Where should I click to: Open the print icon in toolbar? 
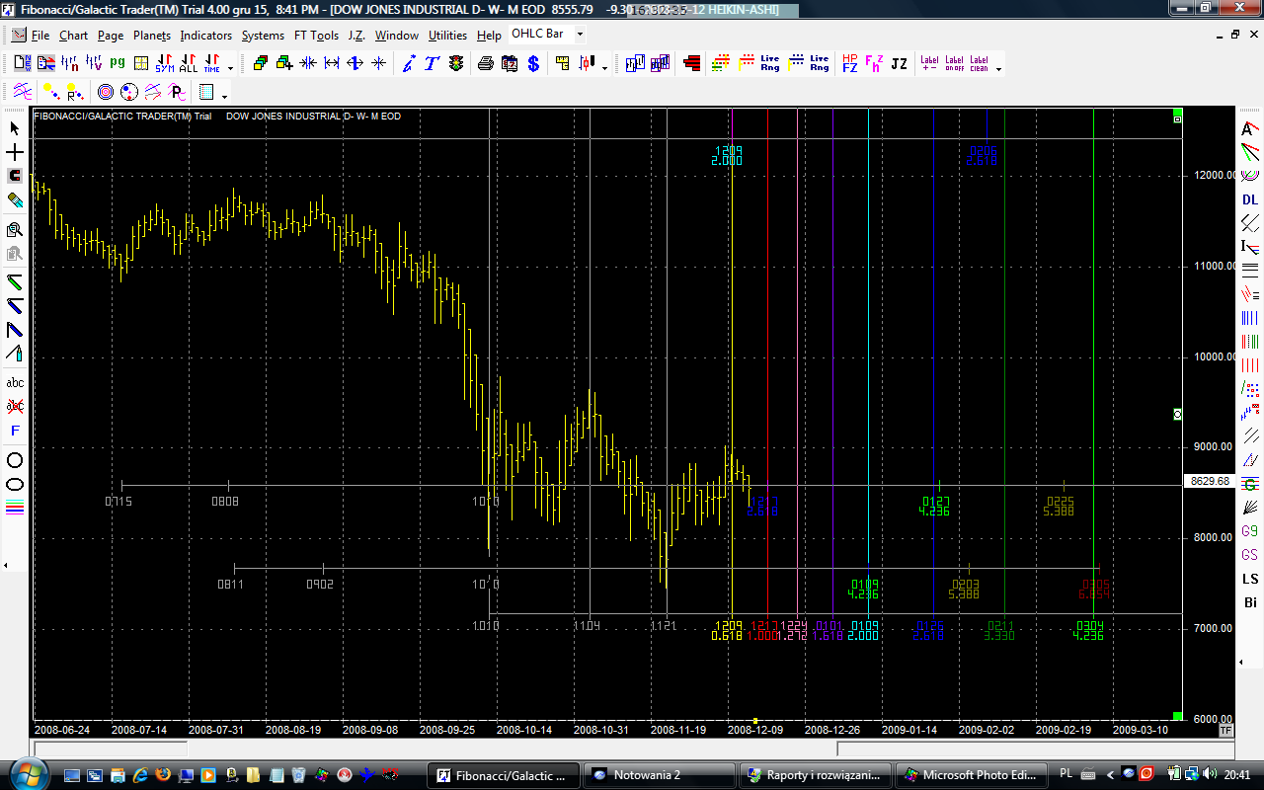pos(486,64)
